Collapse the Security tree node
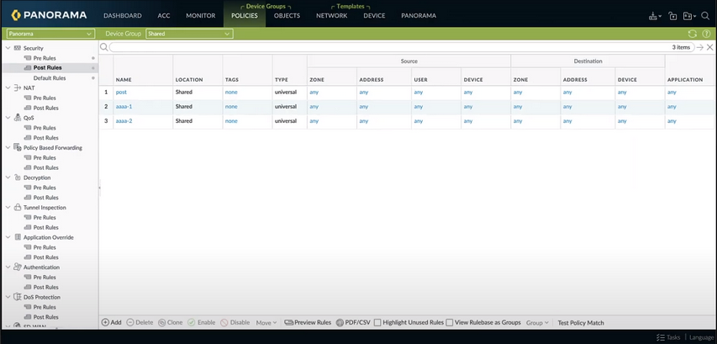 pyautogui.click(x=8, y=48)
